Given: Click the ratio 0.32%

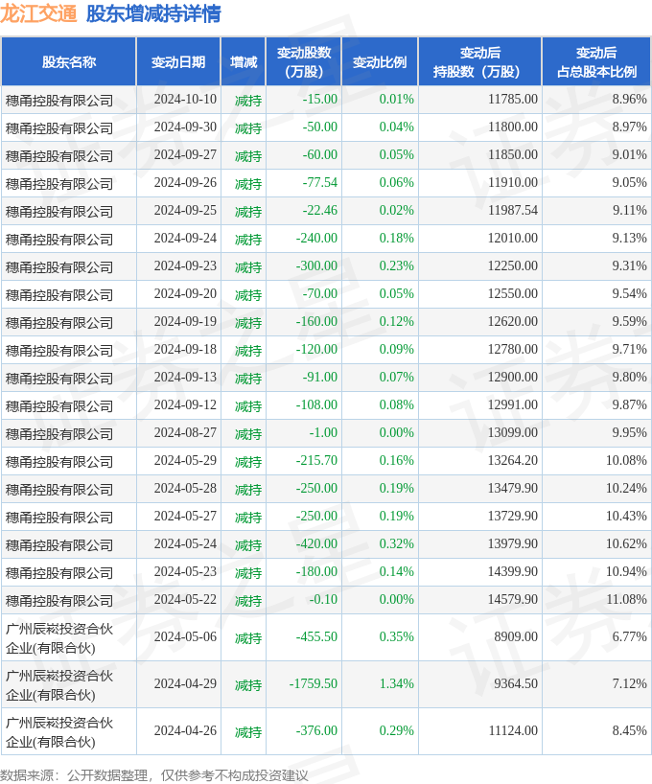Looking at the screenshot, I should pyautogui.click(x=396, y=543).
